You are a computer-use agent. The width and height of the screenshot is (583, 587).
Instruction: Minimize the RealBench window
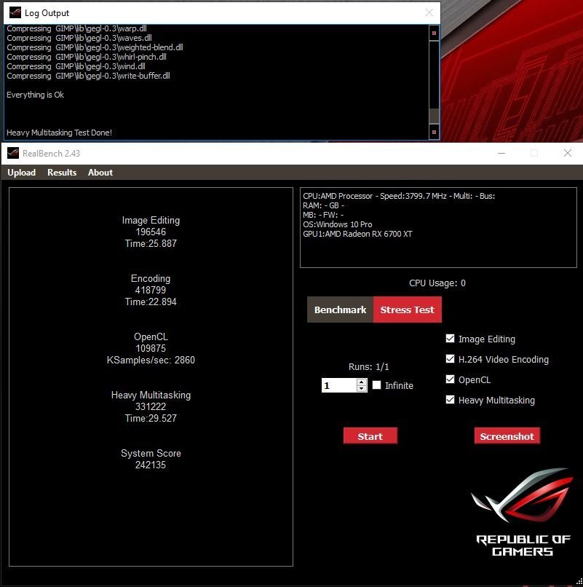[x=501, y=153]
